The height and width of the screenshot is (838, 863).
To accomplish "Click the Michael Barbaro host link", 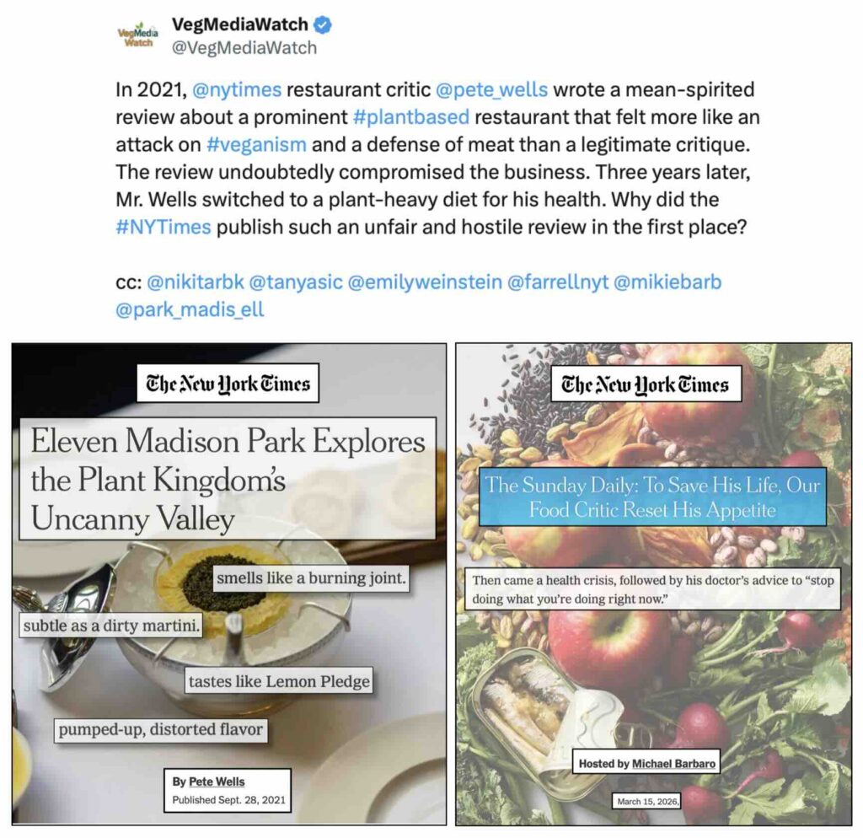I will 673,764.
